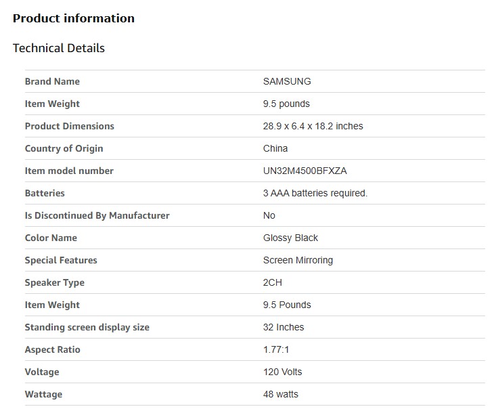The image size is (496, 411).
Task: Click the Brand Name label
Action: click(52, 81)
